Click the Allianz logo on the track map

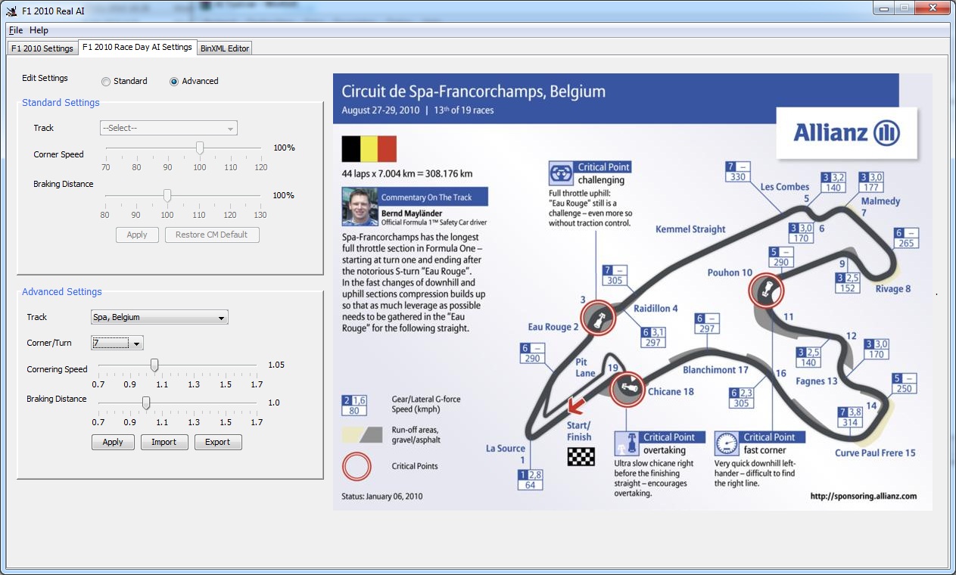(846, 133)
